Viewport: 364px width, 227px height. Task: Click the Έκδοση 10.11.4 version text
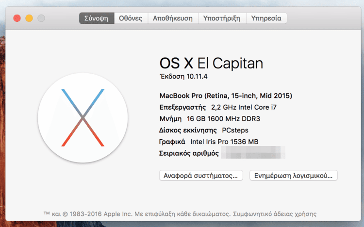183,76
